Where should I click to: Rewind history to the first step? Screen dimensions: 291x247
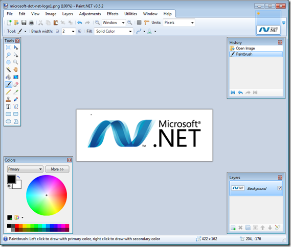coord(233,92)
